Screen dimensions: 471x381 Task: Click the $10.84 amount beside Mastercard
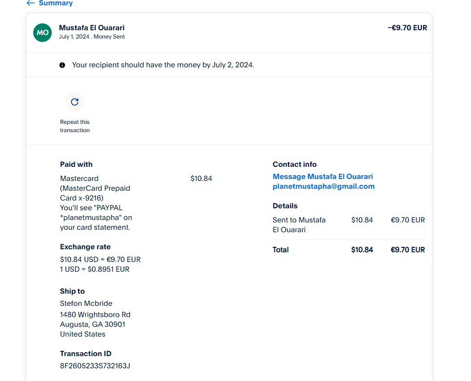[201, 179]
